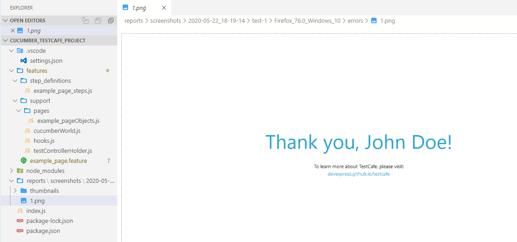The width and height of the screenshot is (517, 242).
Task: Click the cucumber icon of example_page.feature
Action: [24, 161]
